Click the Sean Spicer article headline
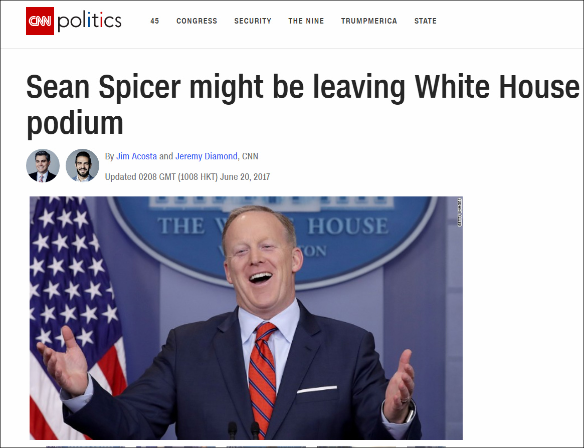 click(x=302, y=105)
